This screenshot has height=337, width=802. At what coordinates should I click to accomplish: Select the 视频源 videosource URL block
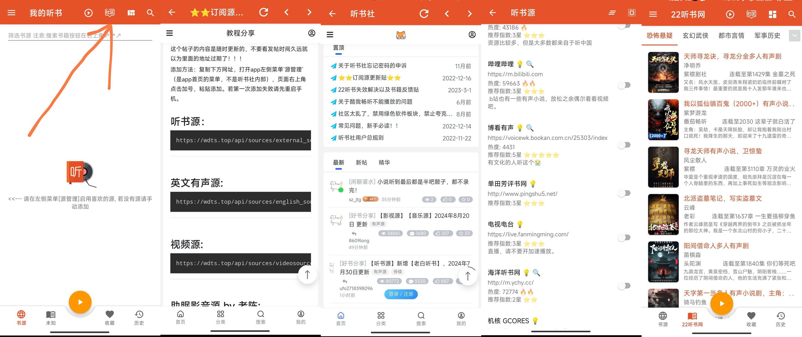coord(240,263)
